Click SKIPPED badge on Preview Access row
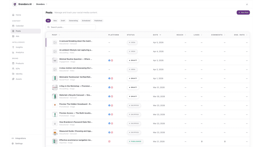This screenshot has height=147, width=262. [x=134, y=114]
